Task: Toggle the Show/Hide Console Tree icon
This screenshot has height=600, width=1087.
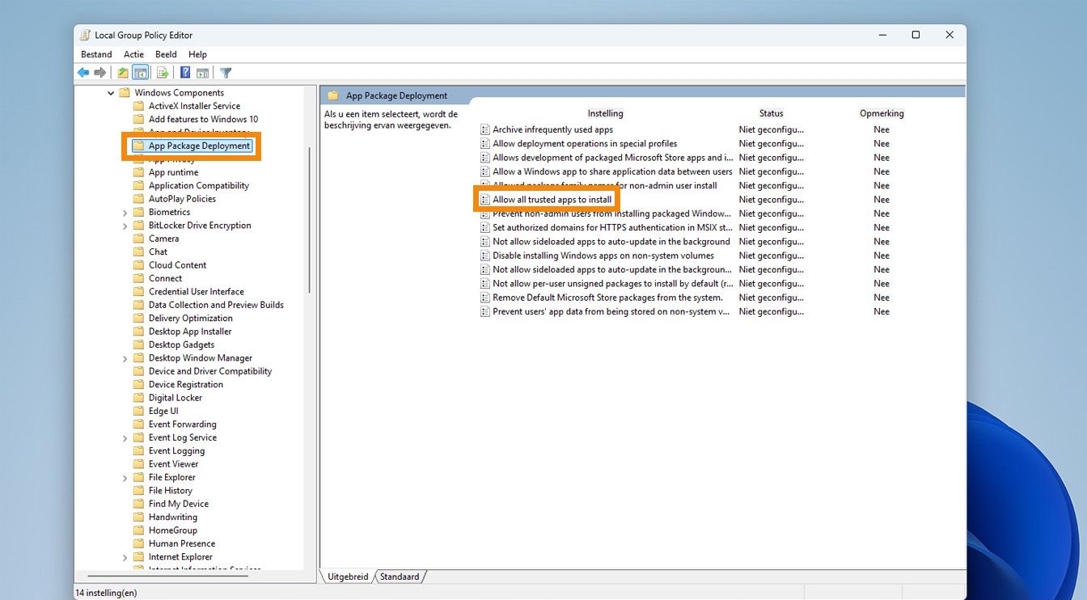Action: pos(141,73)
